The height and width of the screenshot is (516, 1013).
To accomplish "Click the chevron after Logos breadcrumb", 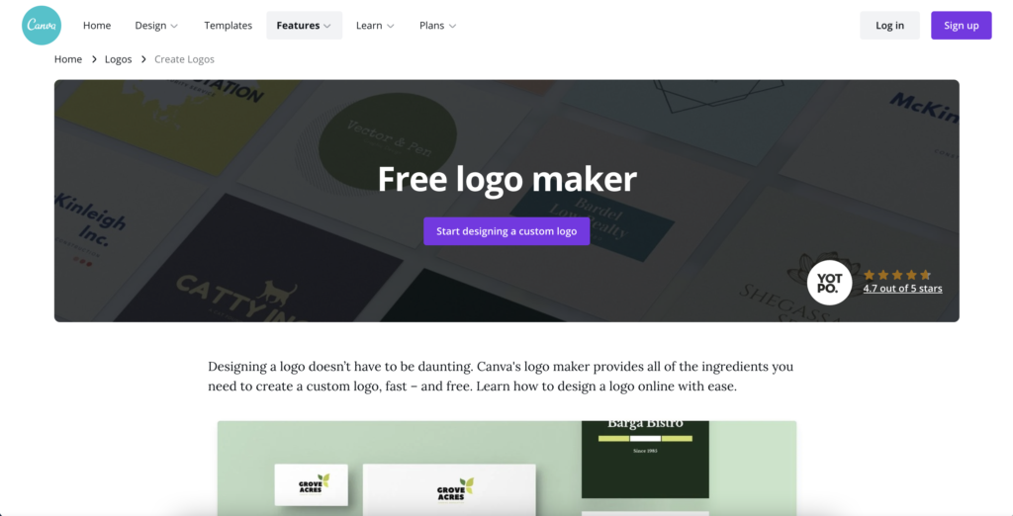I will click(143, 59).
